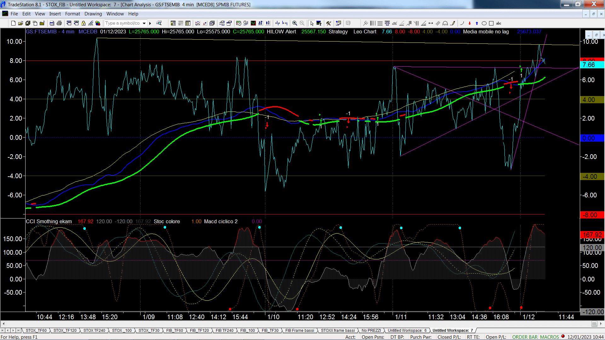Image resolution: width=605 pixels, height=340 pixels.
Task: Open the symbol entry dropdown arrow
Action: coord(144,23)
